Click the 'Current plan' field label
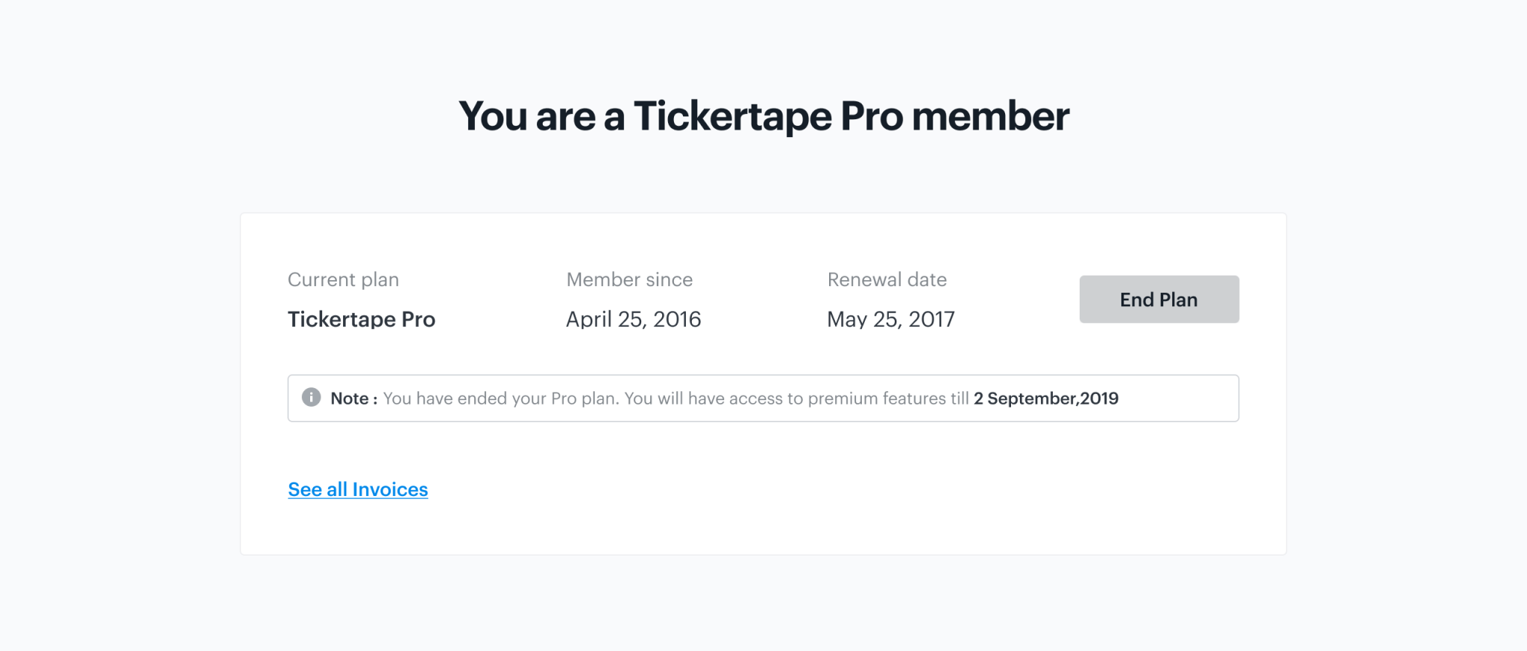The image size is (1527, 651). [343, 280]
